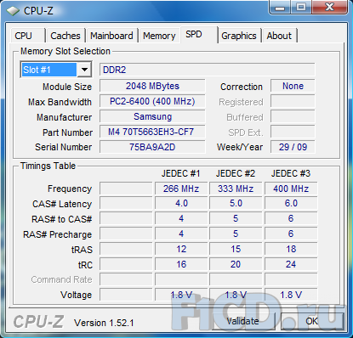Select the SPD tab
The width and height of the screenshot is (353, 338).
pyautogui.click(x=198, y=35)
